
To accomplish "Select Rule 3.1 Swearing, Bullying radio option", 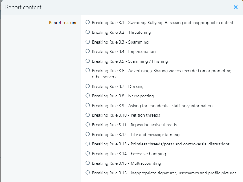I will tap(87, 22).
